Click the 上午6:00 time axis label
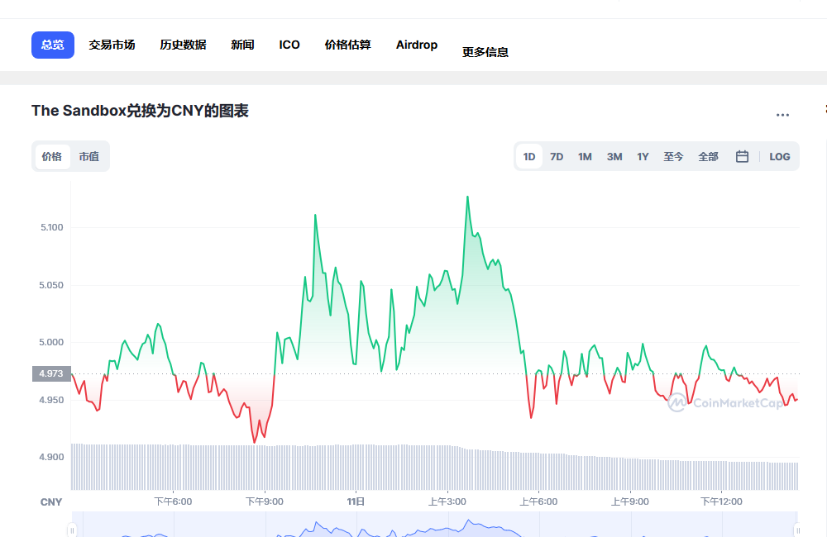827x537 pixels. tap(538, 501)
